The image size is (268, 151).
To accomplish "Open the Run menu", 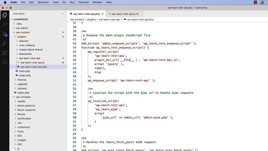I will pos(72,2).
